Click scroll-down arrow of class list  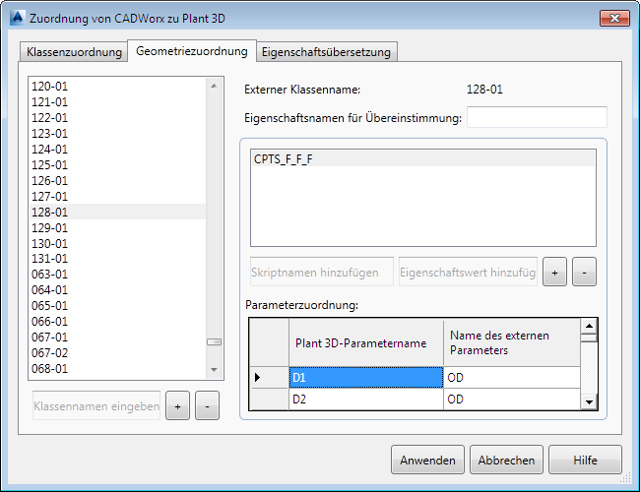(214, 370)
